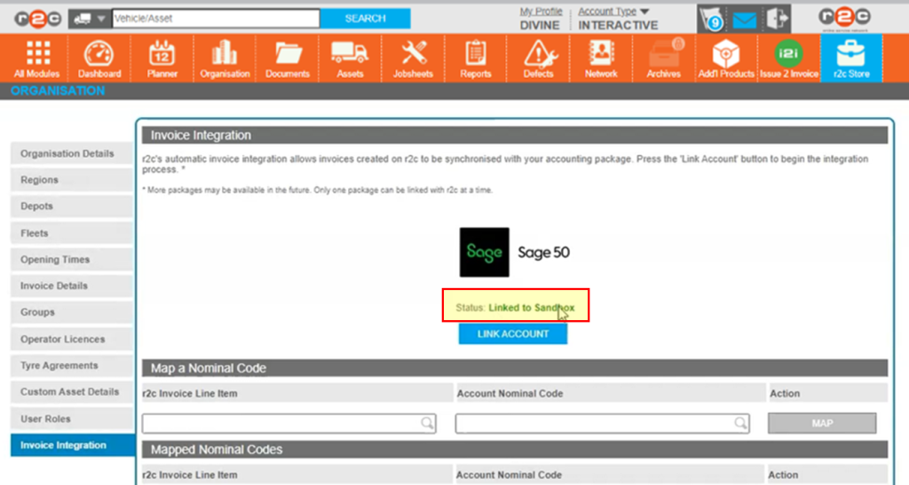Click the Linked to Sandbox status text
This screenshot has width=909, height=485.
point(532,308)
